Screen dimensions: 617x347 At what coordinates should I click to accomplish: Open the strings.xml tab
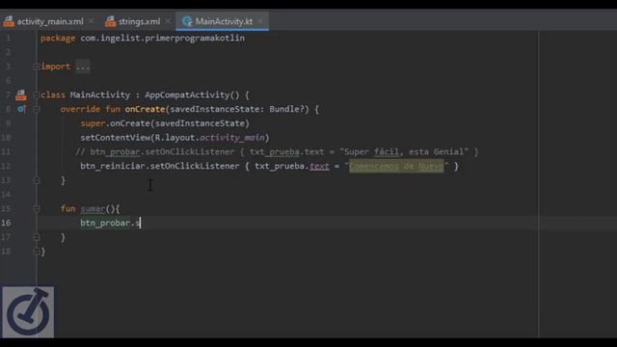(x=139, y=21)
